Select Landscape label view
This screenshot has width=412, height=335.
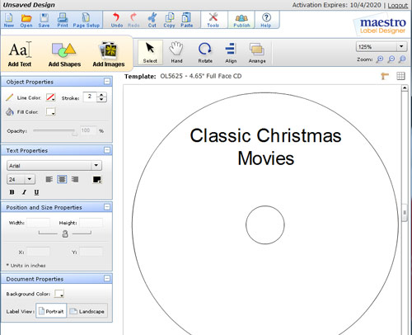(x=87, y=311)
